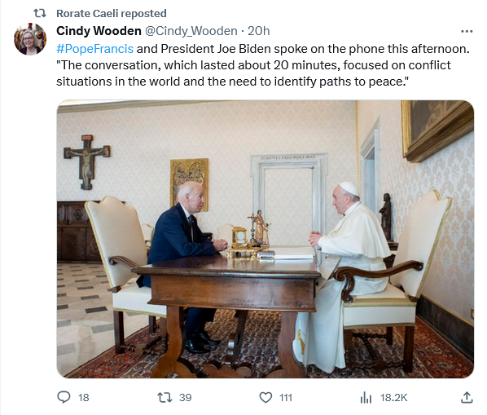Click the 18.2K views count
487x415 pixels.
(394, 398)
